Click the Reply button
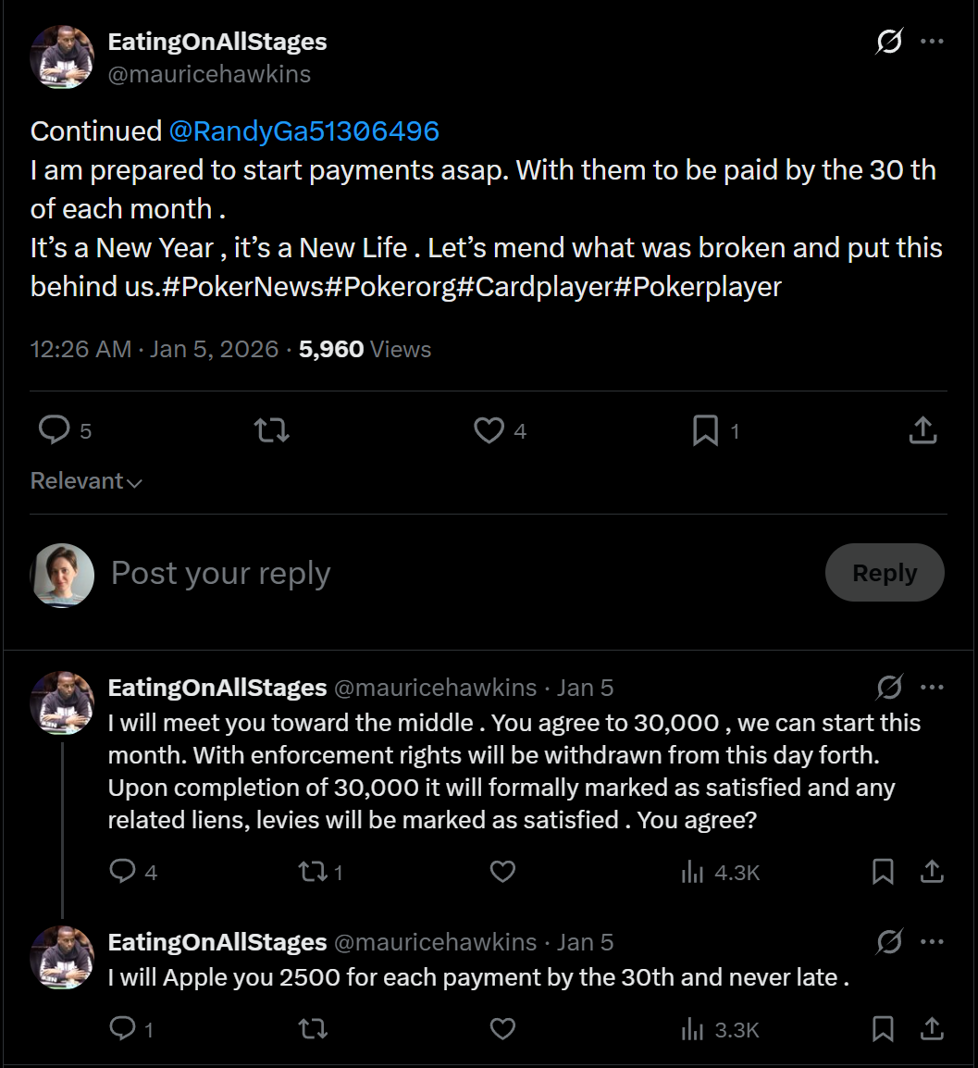The image size is (978, 1068). pos(884,573)
